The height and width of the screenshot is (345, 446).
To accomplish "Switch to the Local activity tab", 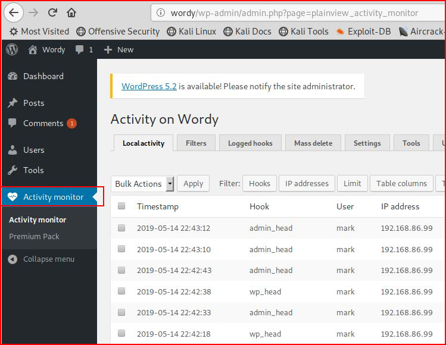I will tap(144, 143).
